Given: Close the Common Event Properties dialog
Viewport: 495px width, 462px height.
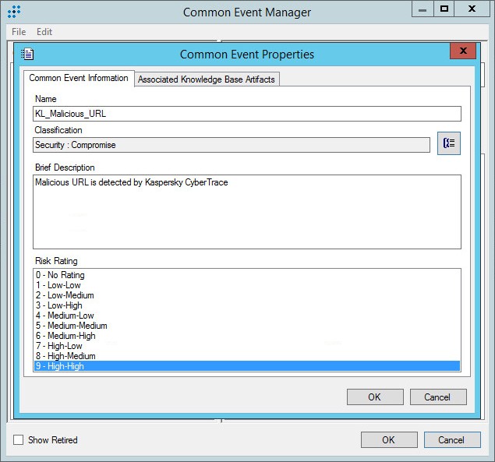Looking at the screenshot, I should [x=463, y=51].
